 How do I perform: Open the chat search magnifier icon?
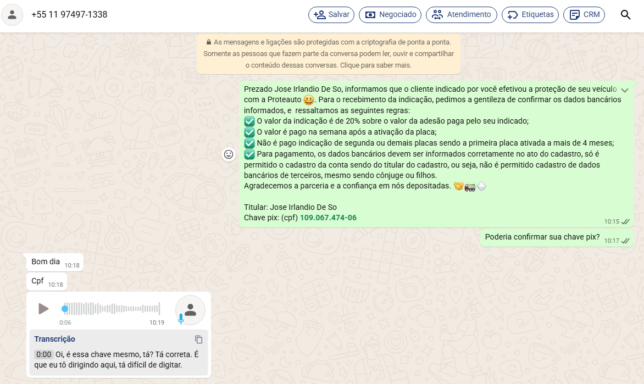[625, 15]
